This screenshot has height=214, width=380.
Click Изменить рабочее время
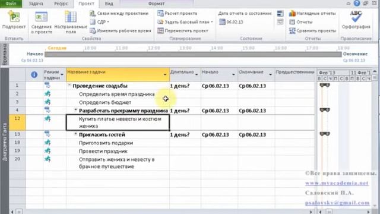121,31
